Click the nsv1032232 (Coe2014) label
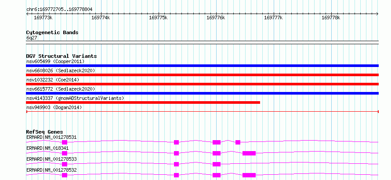Screen dimensions: 391x180 click(53, 80)
